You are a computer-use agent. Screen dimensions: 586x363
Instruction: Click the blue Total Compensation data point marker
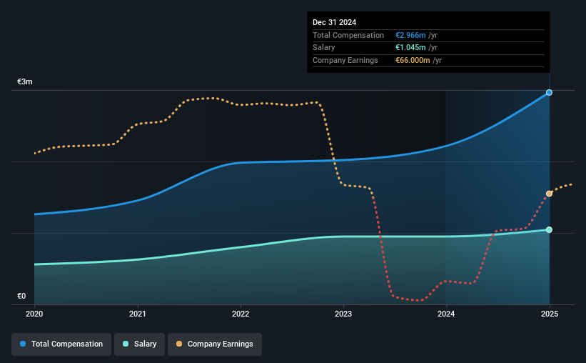549,92
